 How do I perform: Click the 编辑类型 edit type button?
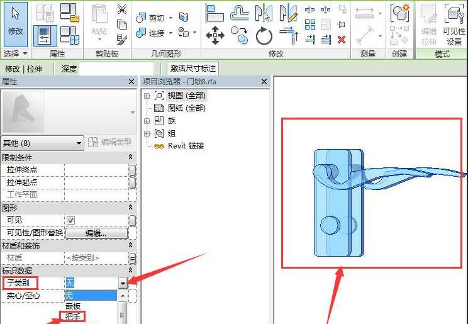click(x=110, y=142)
